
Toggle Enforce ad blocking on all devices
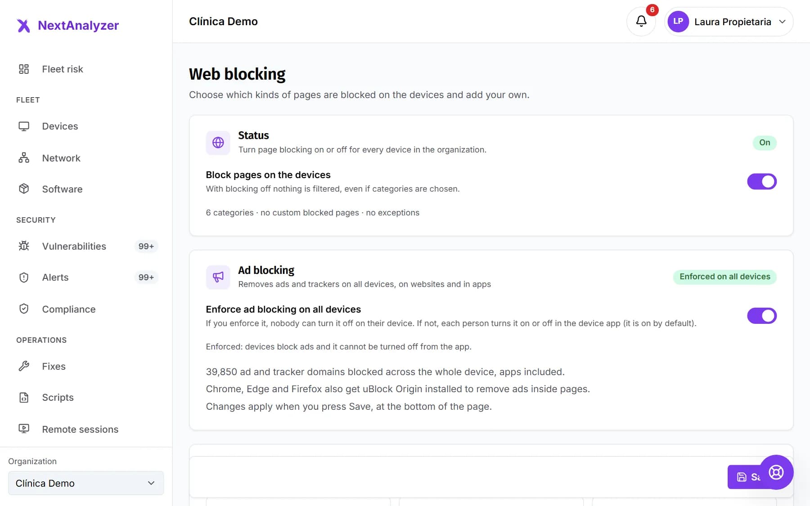(762, 316)
